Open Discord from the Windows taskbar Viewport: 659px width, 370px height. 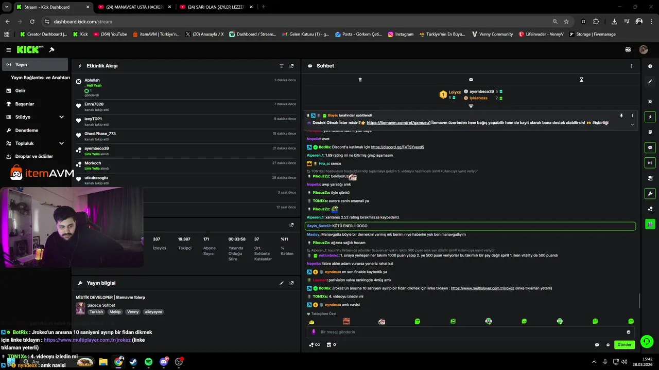click(x=164, y=362)
